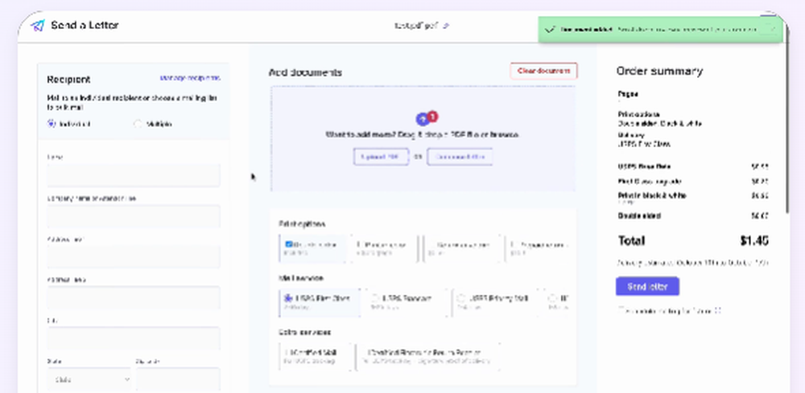Open the State dropdown

tap(90, 379)
